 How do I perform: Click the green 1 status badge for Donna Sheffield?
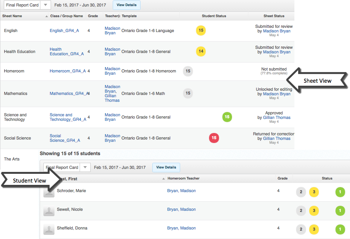[340, 229]
